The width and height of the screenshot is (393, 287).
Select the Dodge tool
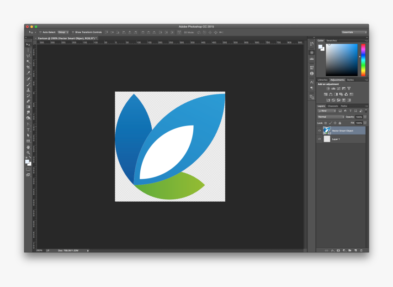coord(28,118)
